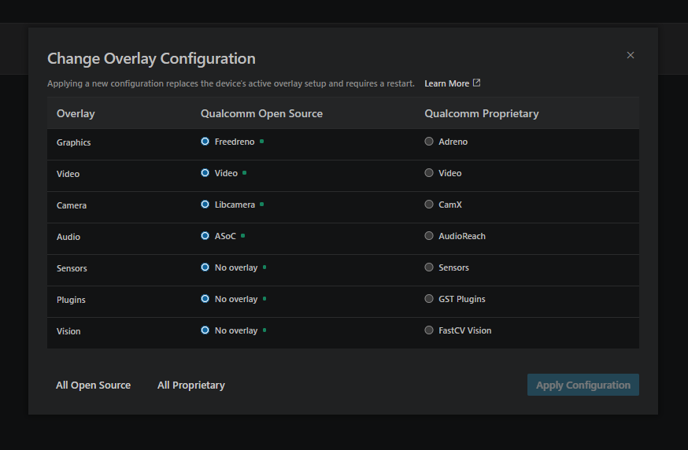The height and width of the screenshot is (450, 688).
Task: Click the Audio row label
Action: 68,237
